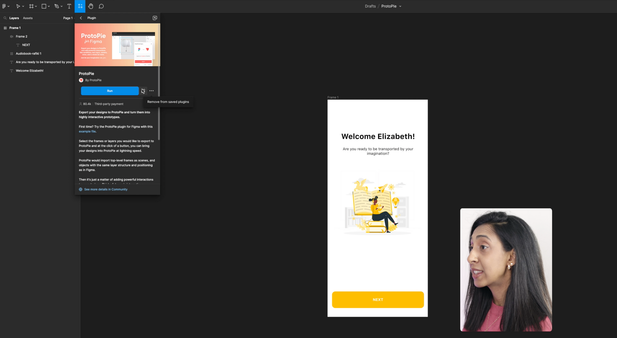Switch to the Layers tab
The image size is (617, 338).
(14, 18)
